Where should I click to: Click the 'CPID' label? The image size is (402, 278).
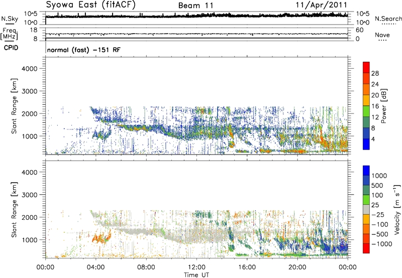pyautogui.click(x=11, y=48)
